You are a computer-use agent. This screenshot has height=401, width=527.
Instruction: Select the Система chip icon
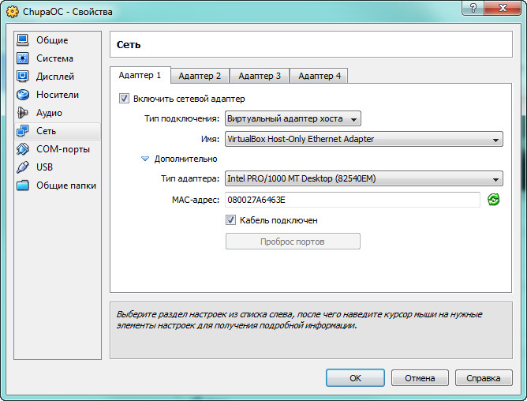(23, 58)
